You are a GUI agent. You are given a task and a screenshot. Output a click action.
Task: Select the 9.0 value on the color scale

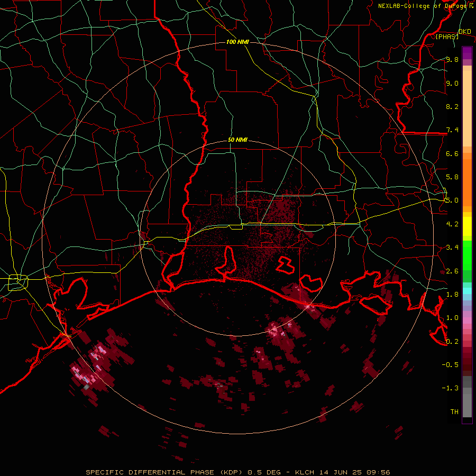click(452, 83)
